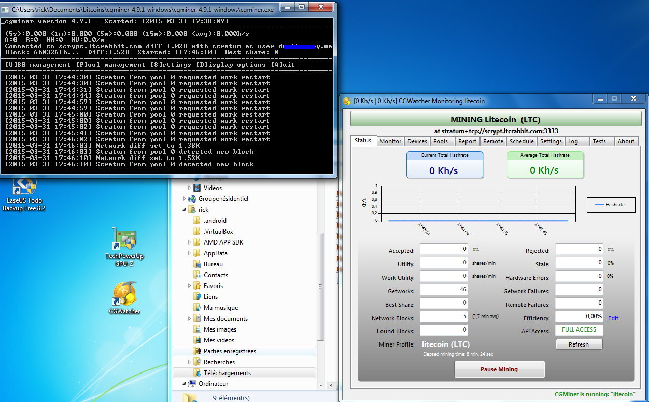Click the AMD APP SDK folder icon
649x402 pixels.
pos(197,242)
